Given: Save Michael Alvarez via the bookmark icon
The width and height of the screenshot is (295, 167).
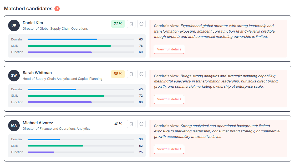Looking at the screenshot, I should point(131,124).
